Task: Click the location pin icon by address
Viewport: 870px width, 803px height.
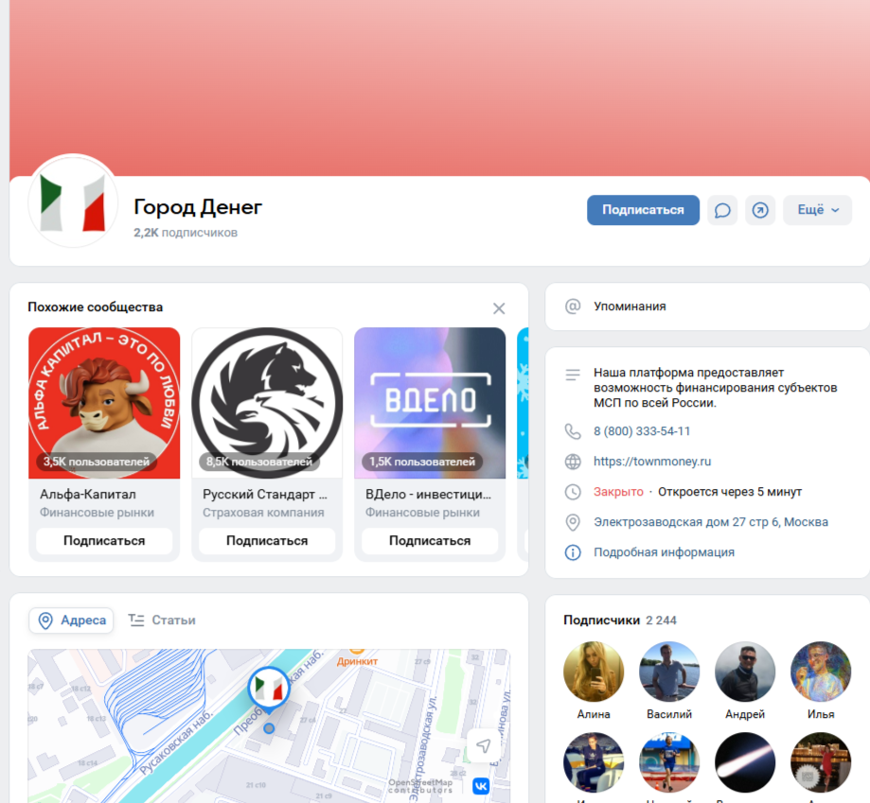Action: (x=573, y=522)
